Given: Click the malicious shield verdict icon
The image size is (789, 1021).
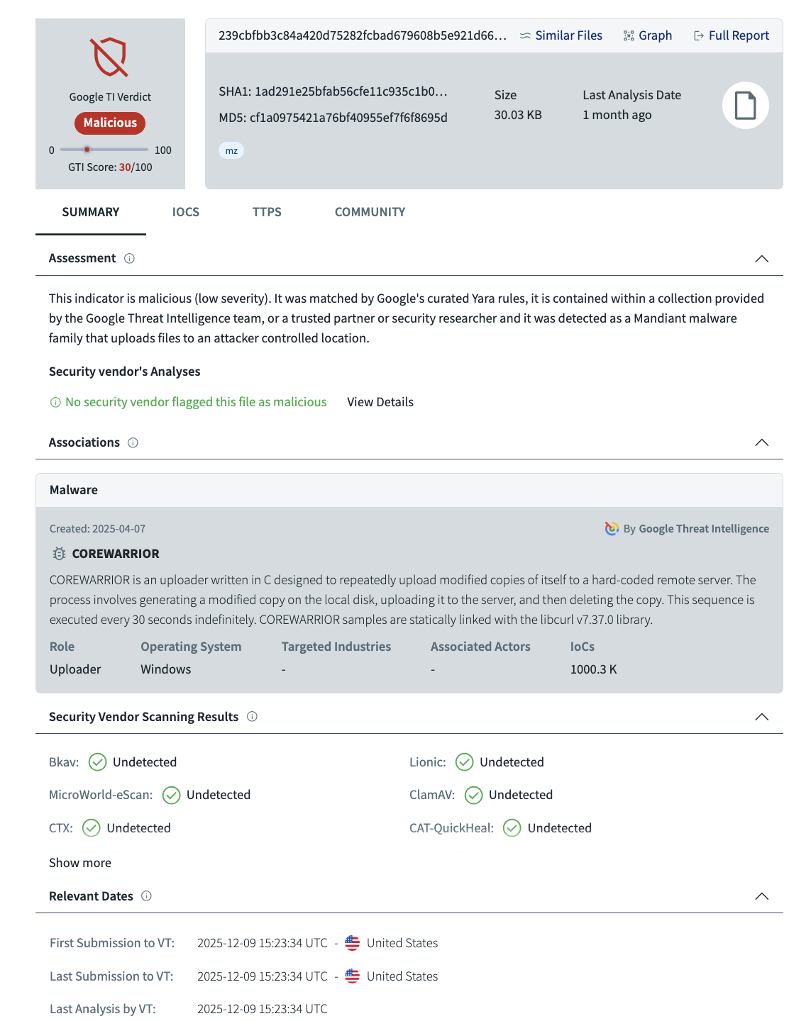Looking at the screenshot, I should [x=109, y=57].
